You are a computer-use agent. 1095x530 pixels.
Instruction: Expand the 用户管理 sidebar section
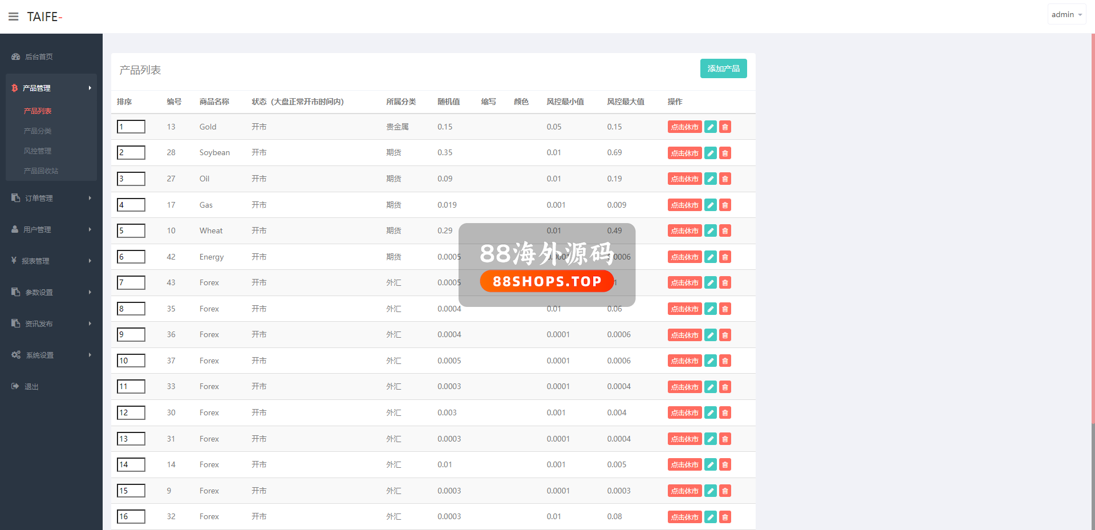[51, 229]
